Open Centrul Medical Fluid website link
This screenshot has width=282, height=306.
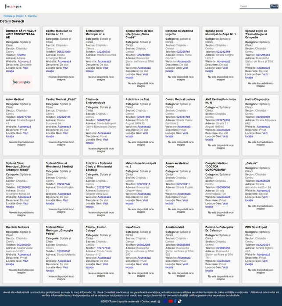pos(64,127)
